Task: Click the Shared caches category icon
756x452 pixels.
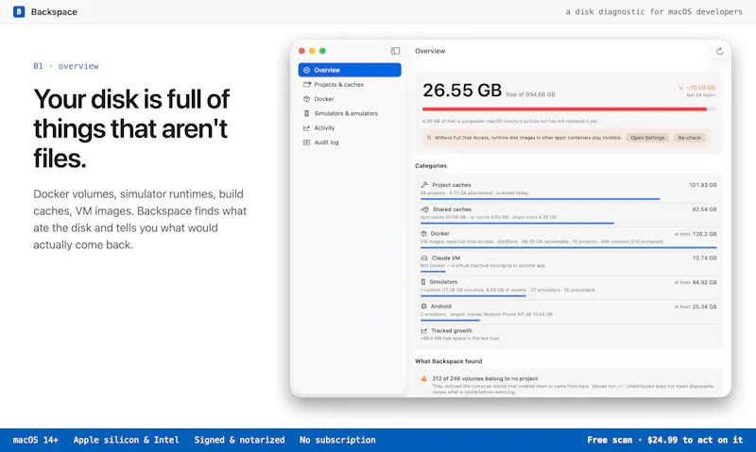Action: [x=424, y=209]
